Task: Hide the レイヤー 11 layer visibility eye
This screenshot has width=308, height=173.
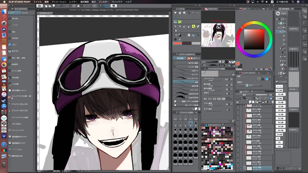Action: [238, 168]
